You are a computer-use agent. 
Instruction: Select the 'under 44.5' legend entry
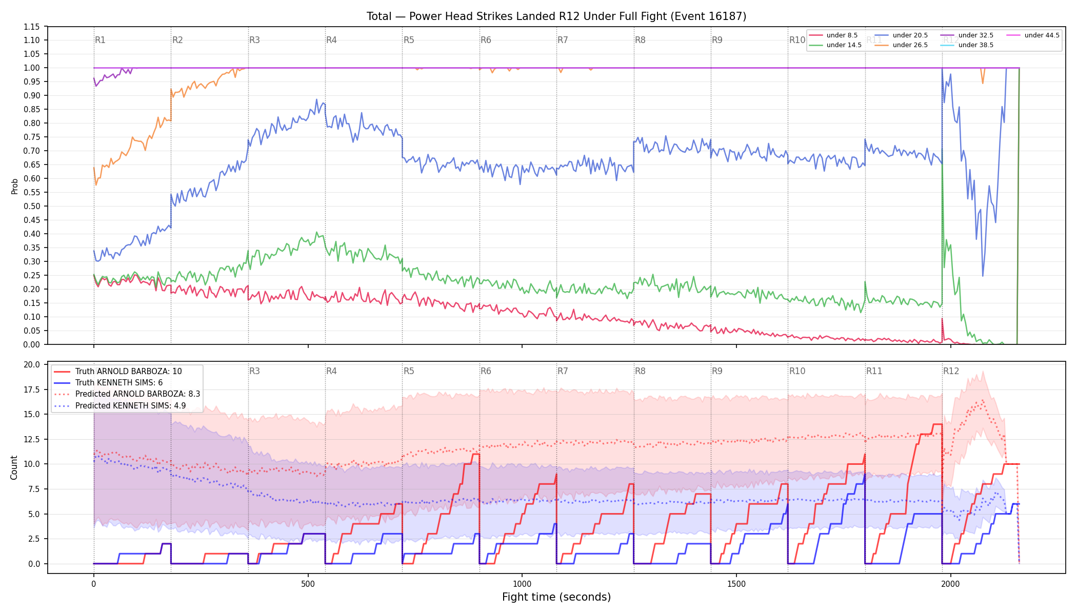[1033, 35]
